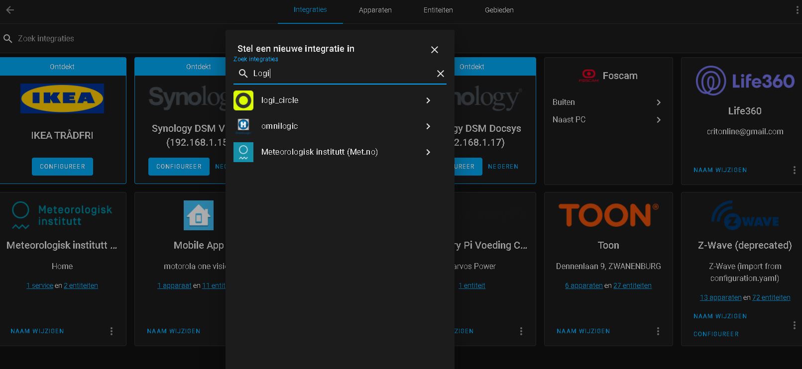802x369 pixels.
Task: Go back using the arrow icon
Action: pyautogui.click(x=10, y=10)
